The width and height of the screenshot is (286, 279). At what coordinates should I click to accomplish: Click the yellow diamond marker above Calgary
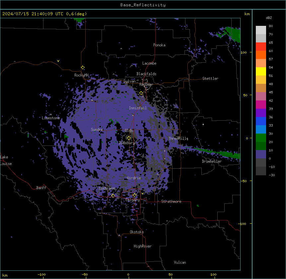(x=134, y=195)
